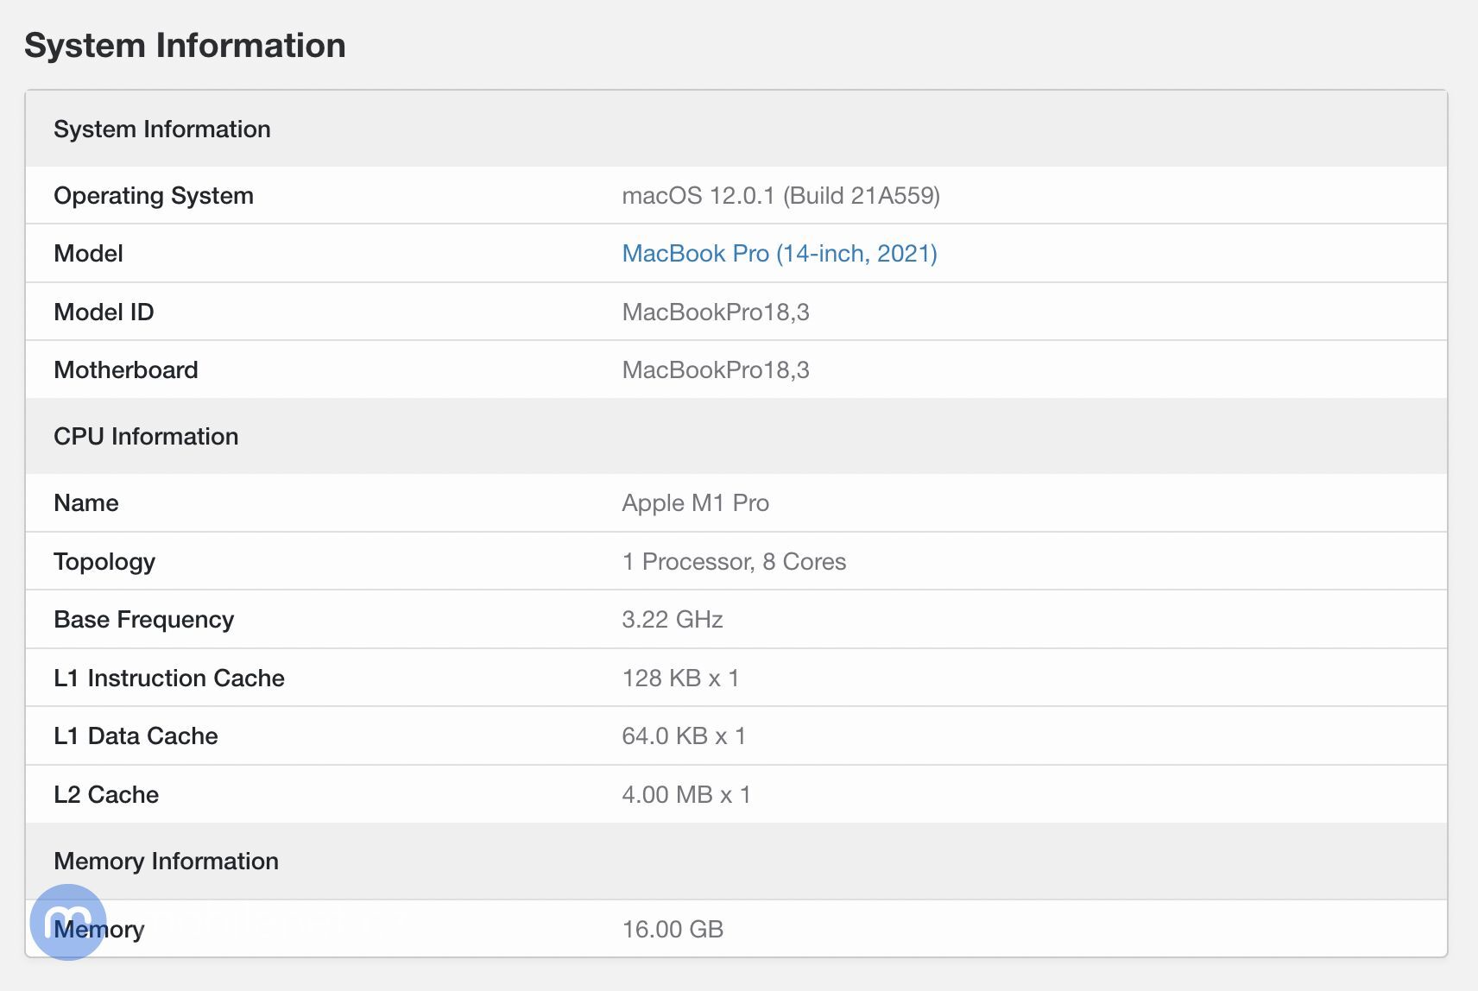Click the Base Frequency 3.22 GHz value
The width and height of the screenshot is (1478, 991).
pyautogui.click(x=673, y=619)
